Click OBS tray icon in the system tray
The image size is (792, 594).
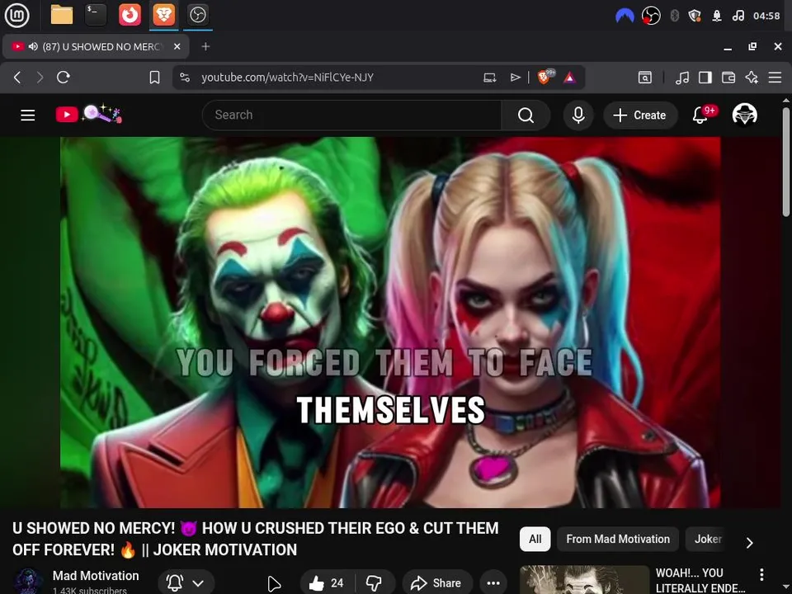pyautogui.click(x=651, y=16)
